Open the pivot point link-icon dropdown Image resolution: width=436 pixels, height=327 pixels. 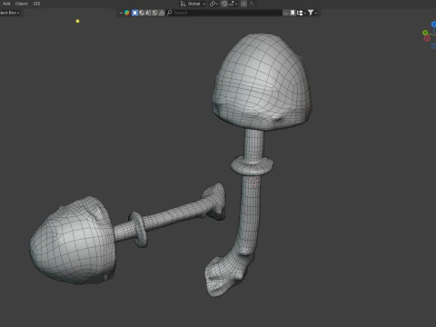tap(213, 4)
